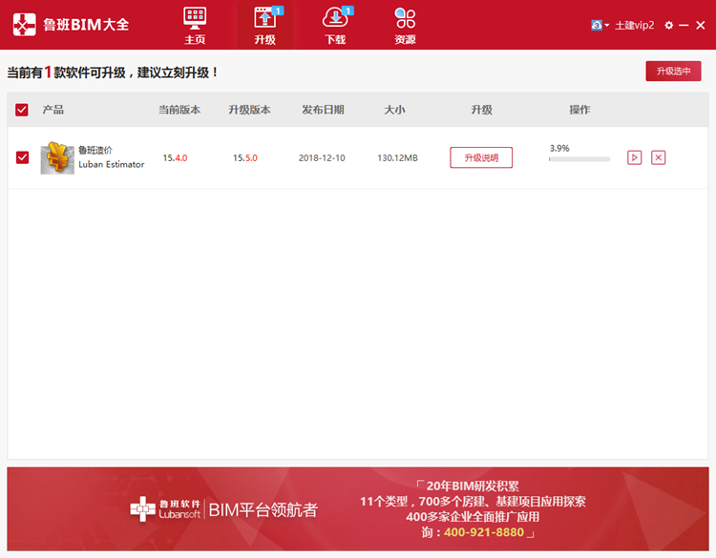Viewport: 716px width, 558px height.
Task: Click the 400-921-8880 phone number
Action: click(484, 532)
